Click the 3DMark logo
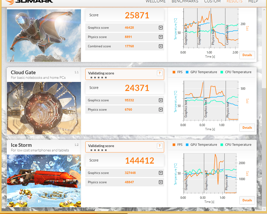 (29, 2)
